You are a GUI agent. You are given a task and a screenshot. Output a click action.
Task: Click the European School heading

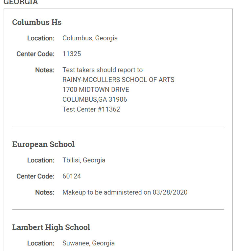point(43,144)
